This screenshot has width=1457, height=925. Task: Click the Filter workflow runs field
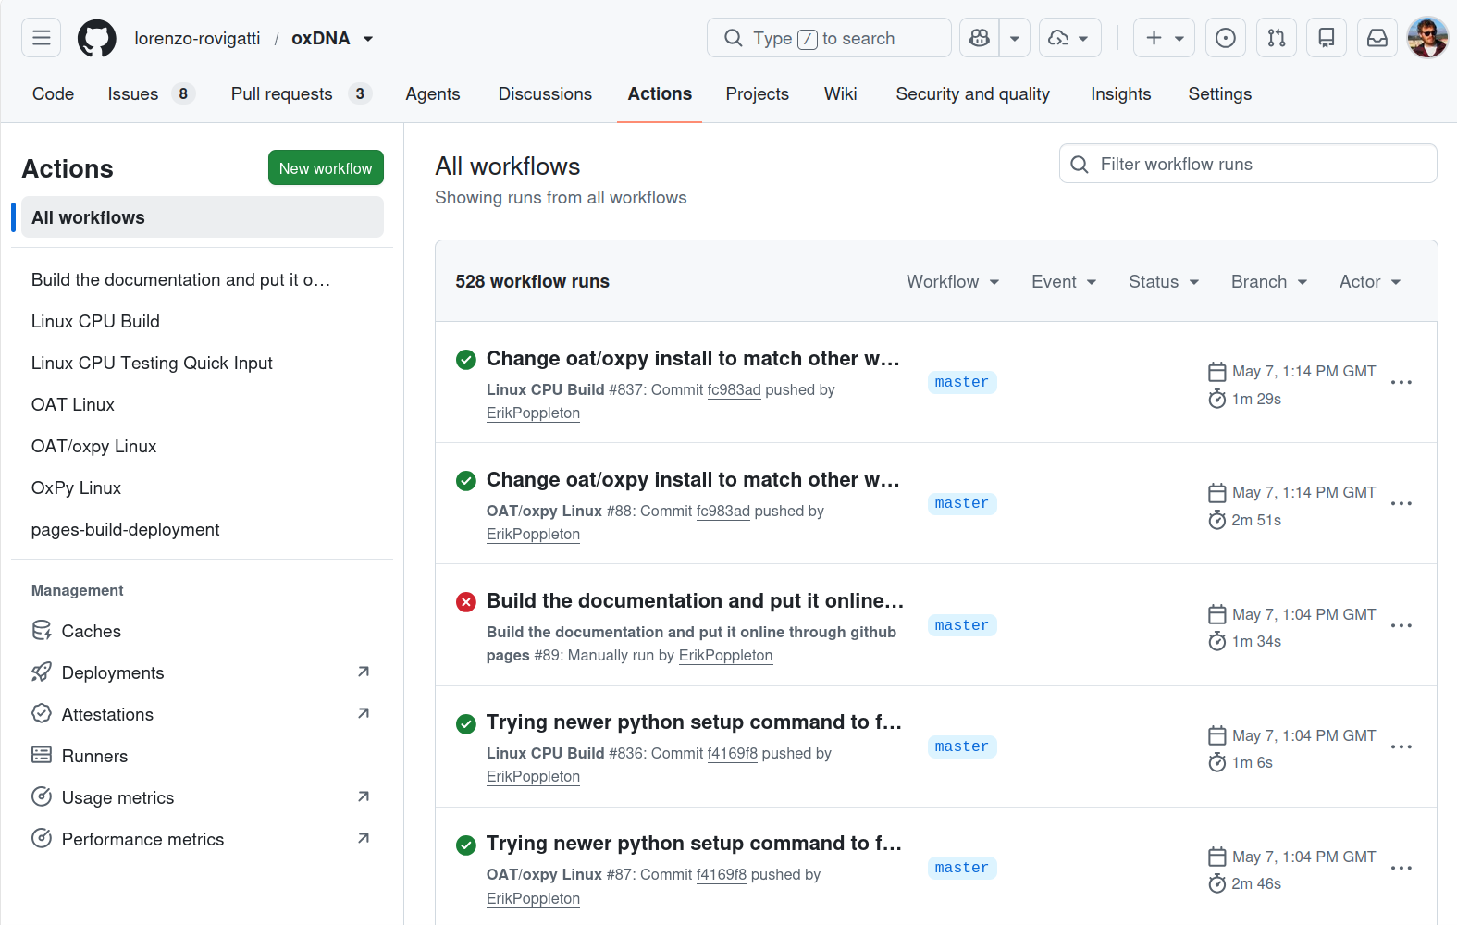(1248, 164)
